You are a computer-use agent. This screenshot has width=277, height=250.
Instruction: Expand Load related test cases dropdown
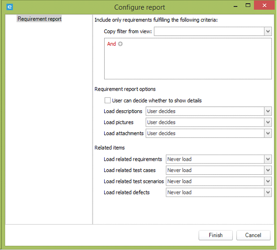click(x=268, y=170)
